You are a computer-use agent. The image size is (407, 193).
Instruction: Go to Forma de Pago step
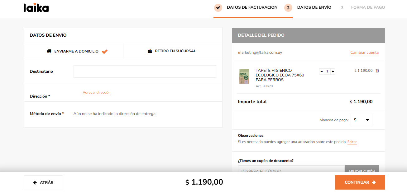click(368, 7)
